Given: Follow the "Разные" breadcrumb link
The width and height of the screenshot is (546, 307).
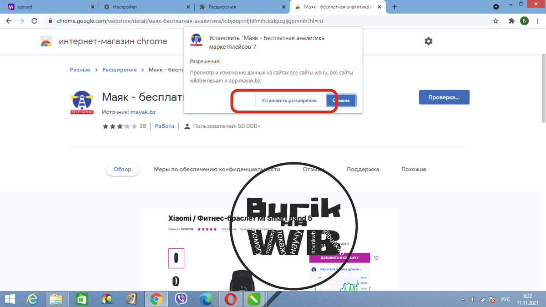Looking at the screenshot, I should point(80,70).
